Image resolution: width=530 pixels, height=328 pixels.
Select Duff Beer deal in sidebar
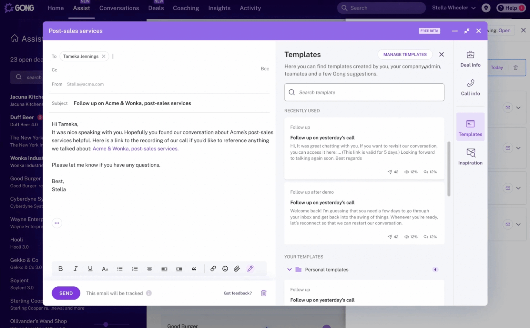[26, 121]
